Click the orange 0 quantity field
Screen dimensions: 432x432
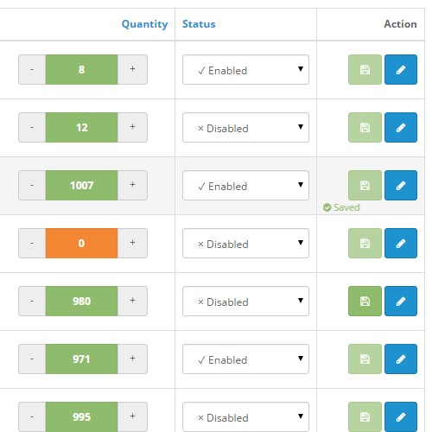click(x=81, y=243)
